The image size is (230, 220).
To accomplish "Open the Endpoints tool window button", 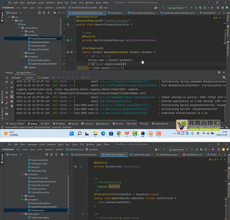I will 103,124.
